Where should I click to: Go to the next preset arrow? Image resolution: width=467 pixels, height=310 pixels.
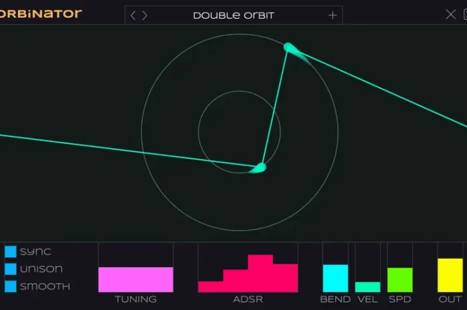pos(145,15)
